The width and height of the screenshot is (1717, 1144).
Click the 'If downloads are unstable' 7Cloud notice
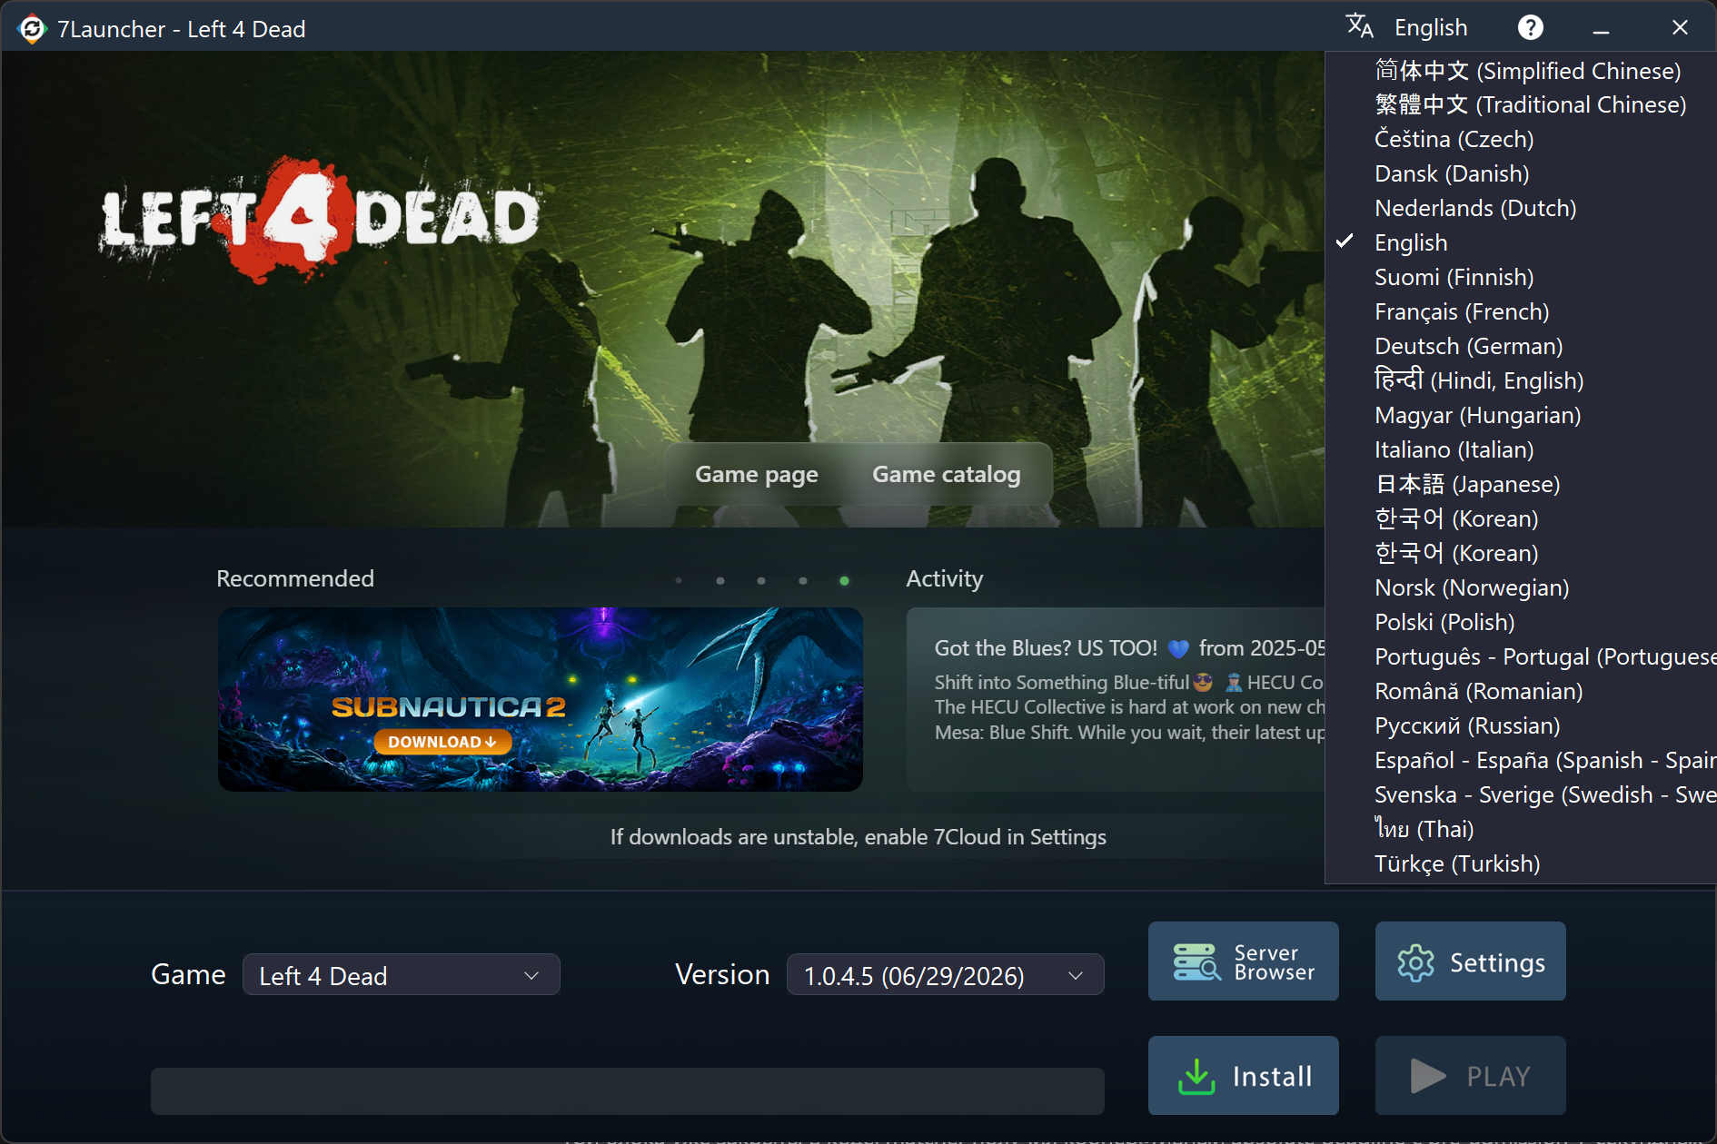858,837
